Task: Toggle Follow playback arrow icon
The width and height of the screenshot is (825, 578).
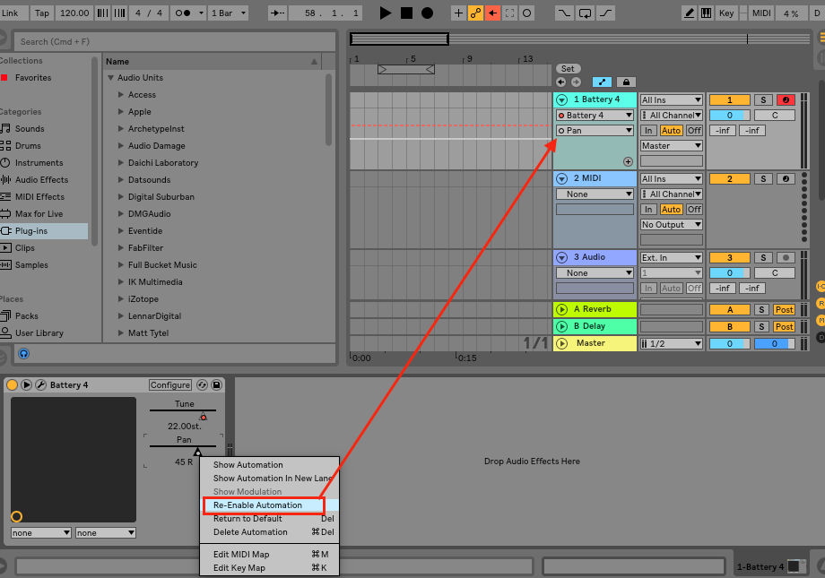Action: coord(277,13)
